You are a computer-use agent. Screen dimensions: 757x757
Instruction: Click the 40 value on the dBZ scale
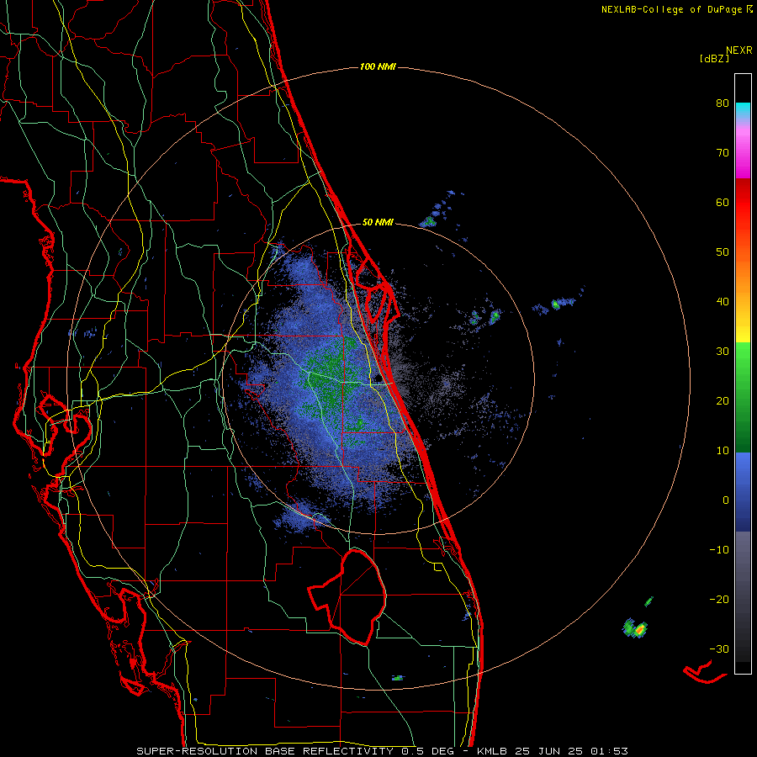pos(723,302)
